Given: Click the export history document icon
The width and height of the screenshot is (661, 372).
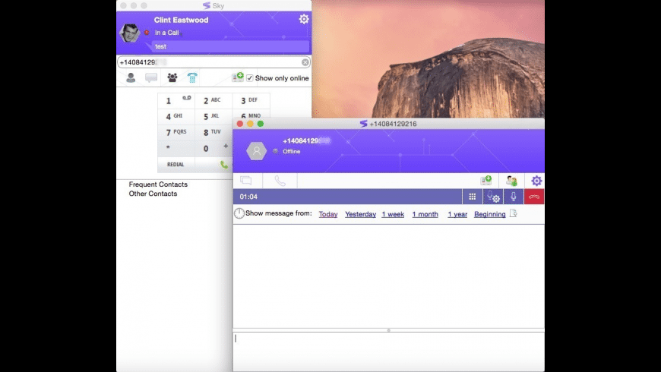Looking at the screenshot, I should 513,213.
